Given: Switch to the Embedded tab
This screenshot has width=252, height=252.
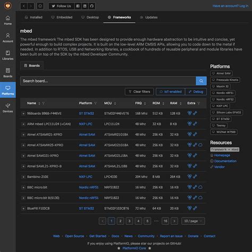Looking at the screenshot, I should click(62, 17).
